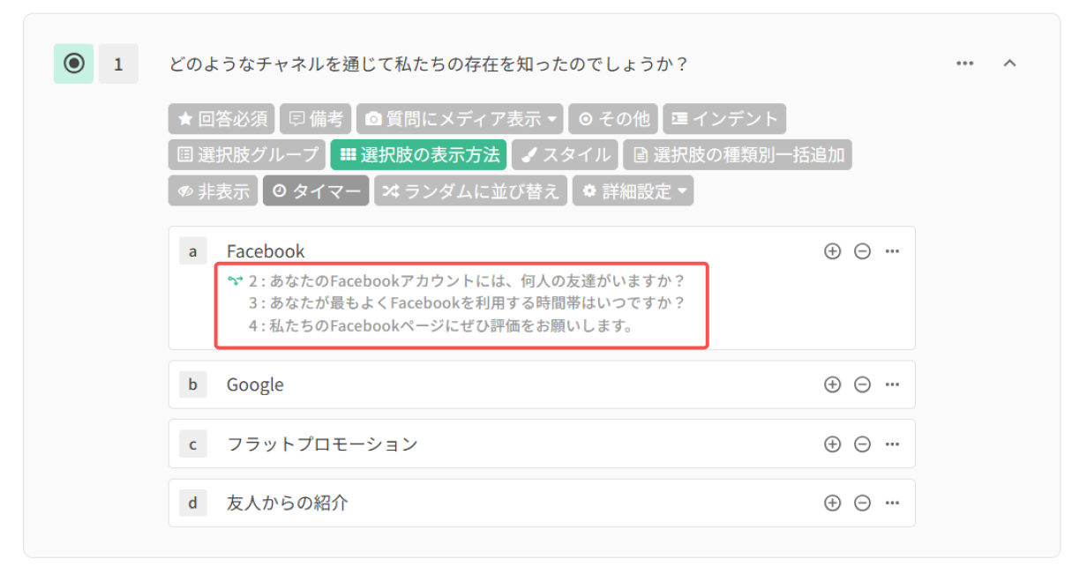
Task: Click the choice letter c badge
Action: [x=192, y=444]
